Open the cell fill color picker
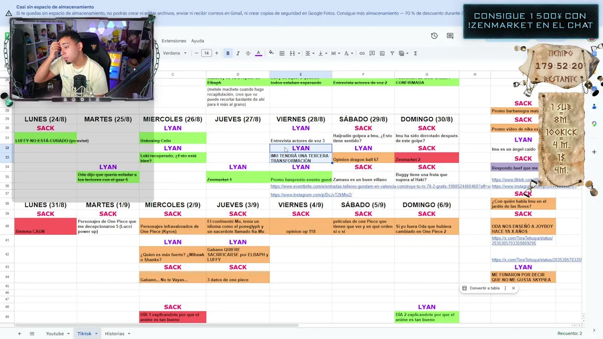This screenshot has height=339, width=603. coord(271,53)
